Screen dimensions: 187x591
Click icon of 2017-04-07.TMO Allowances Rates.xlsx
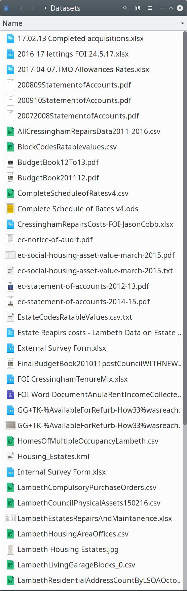tap(10, 69)
